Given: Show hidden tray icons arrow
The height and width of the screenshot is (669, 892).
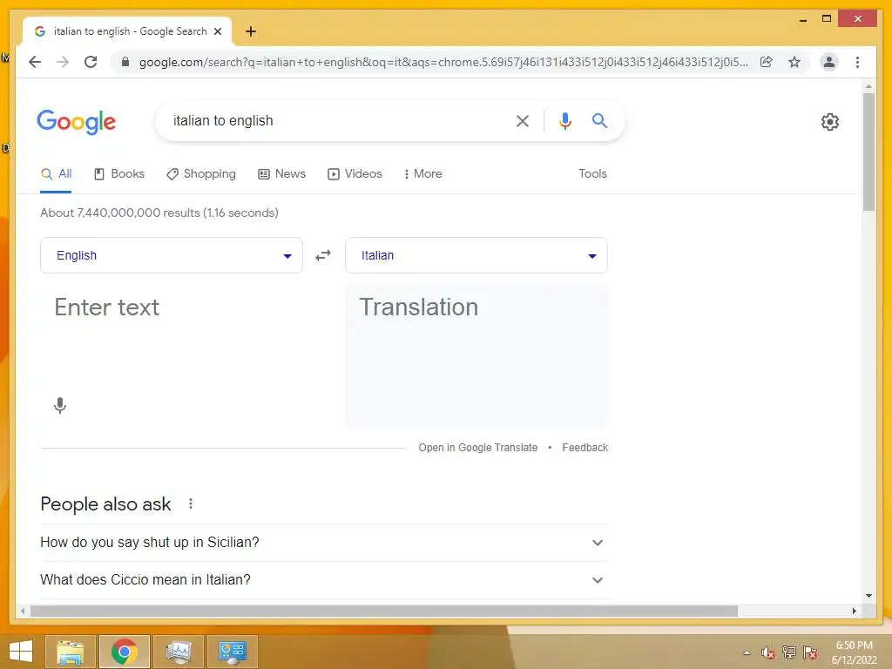Looking at the screenshot, I should [x=747, y=652].
